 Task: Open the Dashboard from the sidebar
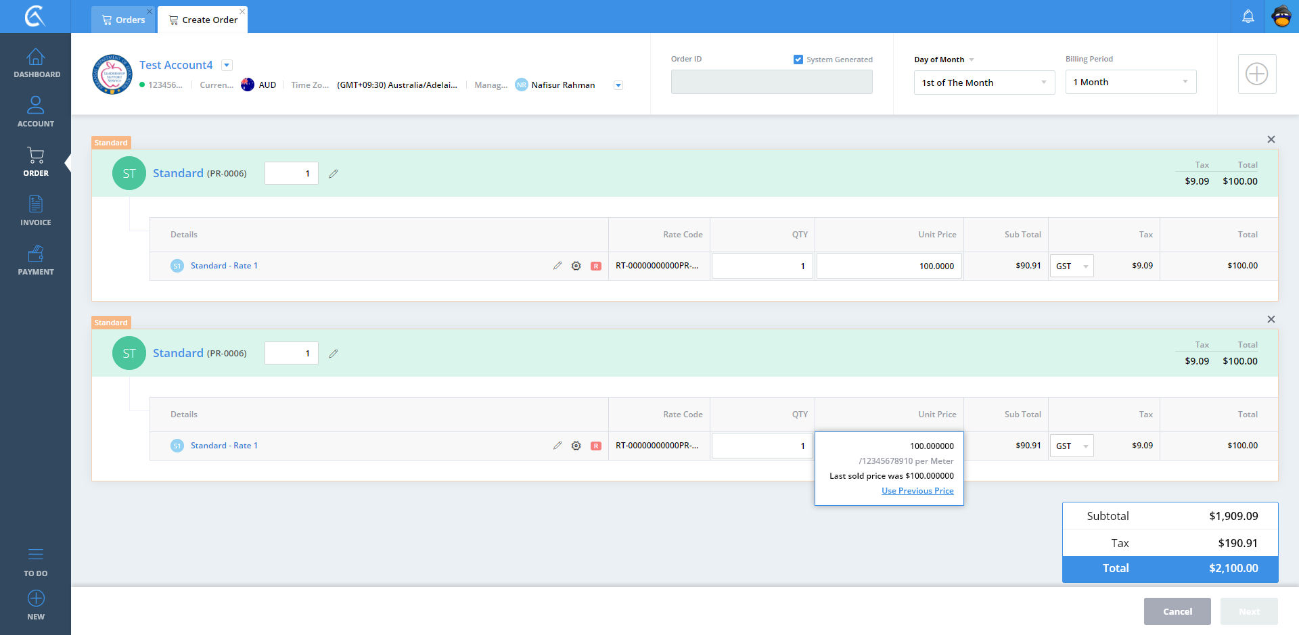[36, 64]
